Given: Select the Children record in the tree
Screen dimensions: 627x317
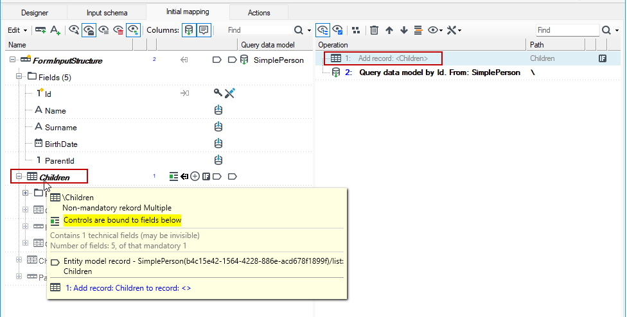Looking at the screenshot, I should (x=54, y=177).
